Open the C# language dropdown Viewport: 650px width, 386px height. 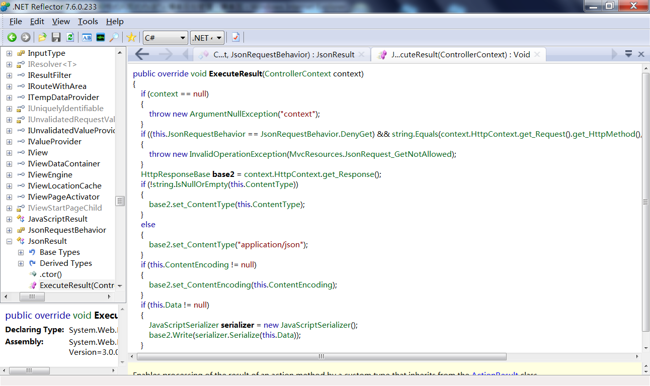[x=166, y=38]
